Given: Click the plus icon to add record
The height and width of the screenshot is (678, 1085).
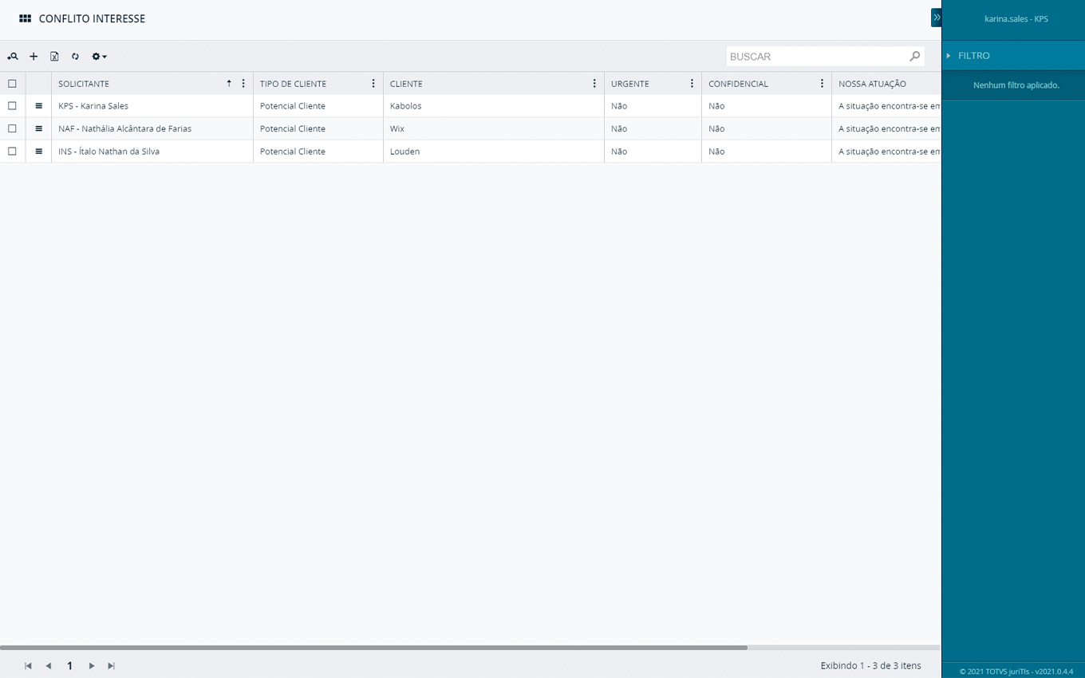Looking at the screenshot, I should 34,57.
